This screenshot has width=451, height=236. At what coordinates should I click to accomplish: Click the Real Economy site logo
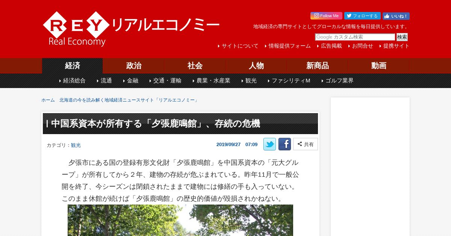(131, 29)
